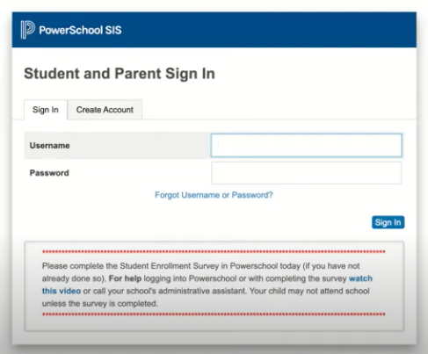Switch to the Sign In tab
The width and height of the screenshot is (428, 354).
coord(46,110)
